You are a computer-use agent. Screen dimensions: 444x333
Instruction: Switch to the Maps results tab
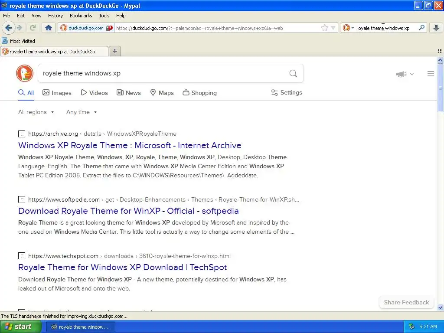tap(162, 93)
